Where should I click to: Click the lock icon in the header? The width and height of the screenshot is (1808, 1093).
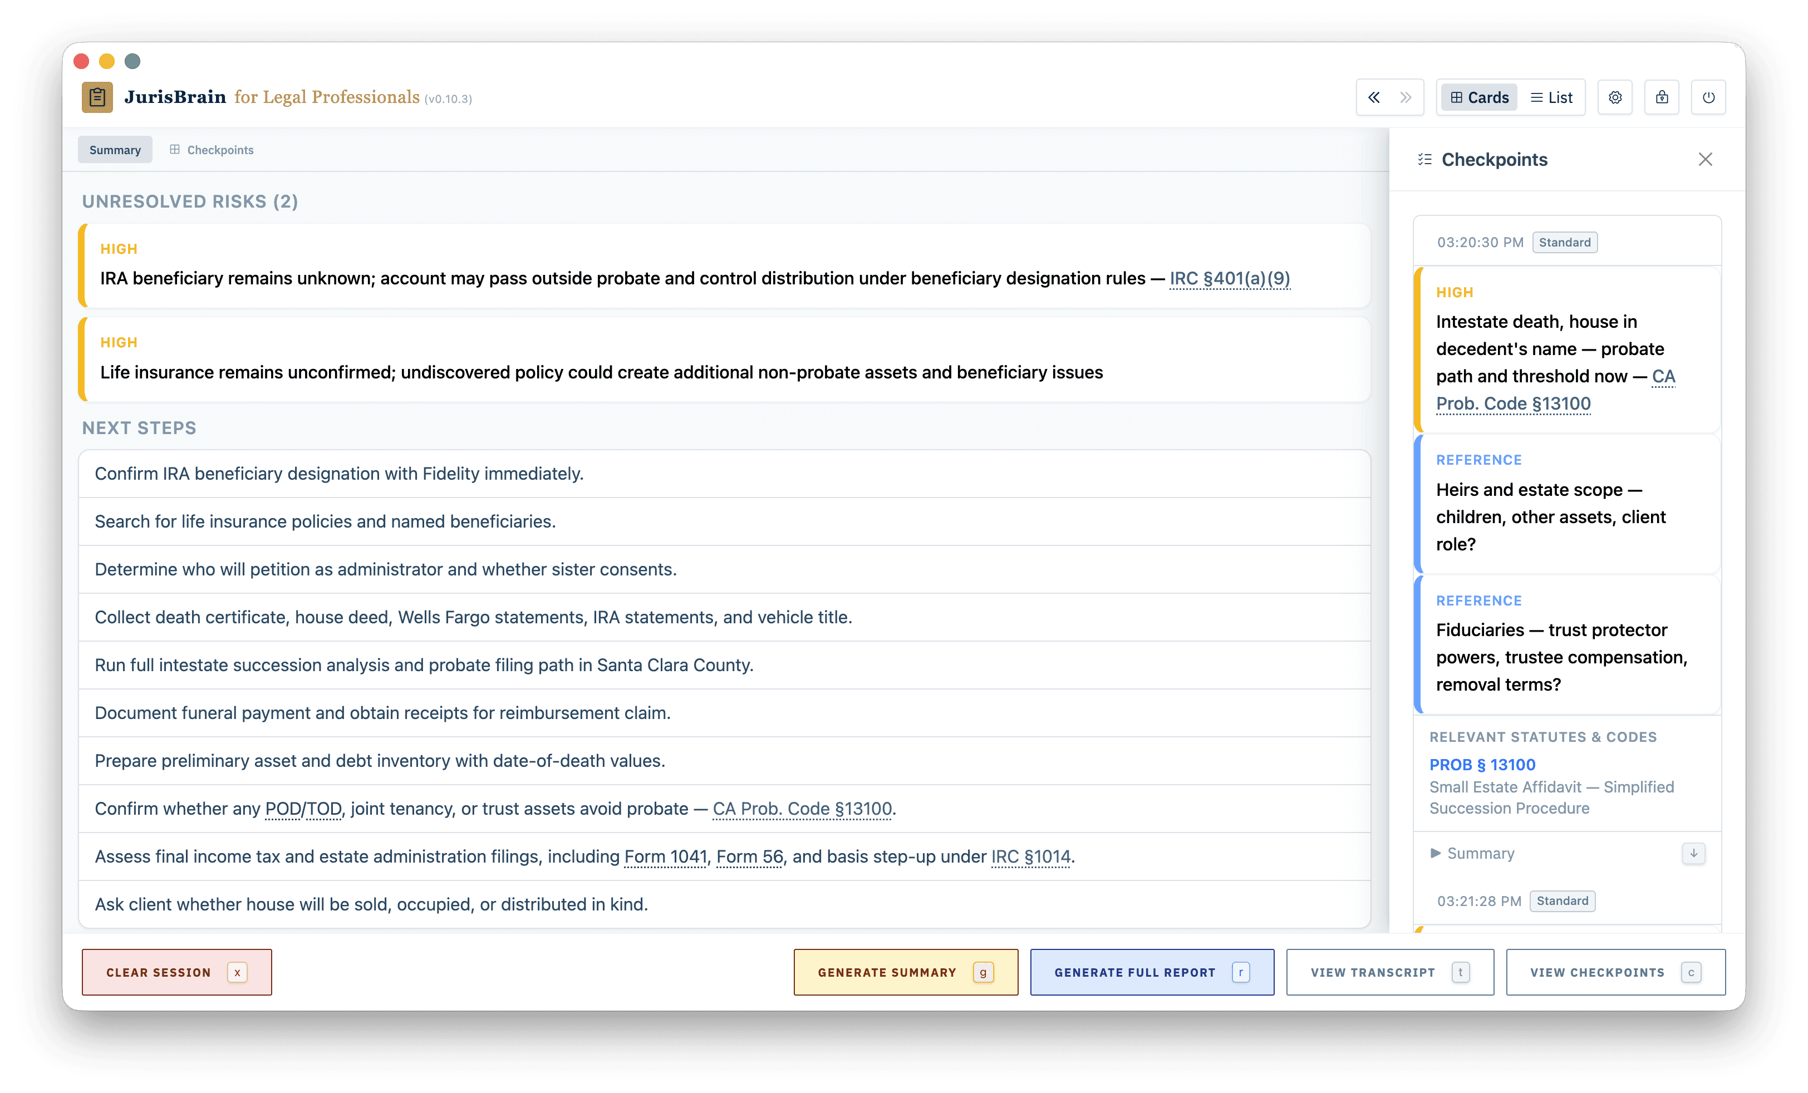1662,97
